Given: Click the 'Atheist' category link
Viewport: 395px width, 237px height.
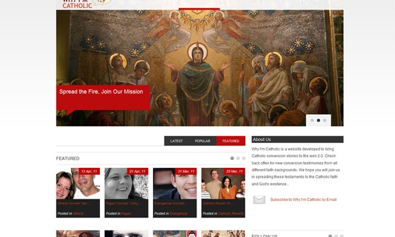Looking at the screenshot, I should (x=78, y=213).
